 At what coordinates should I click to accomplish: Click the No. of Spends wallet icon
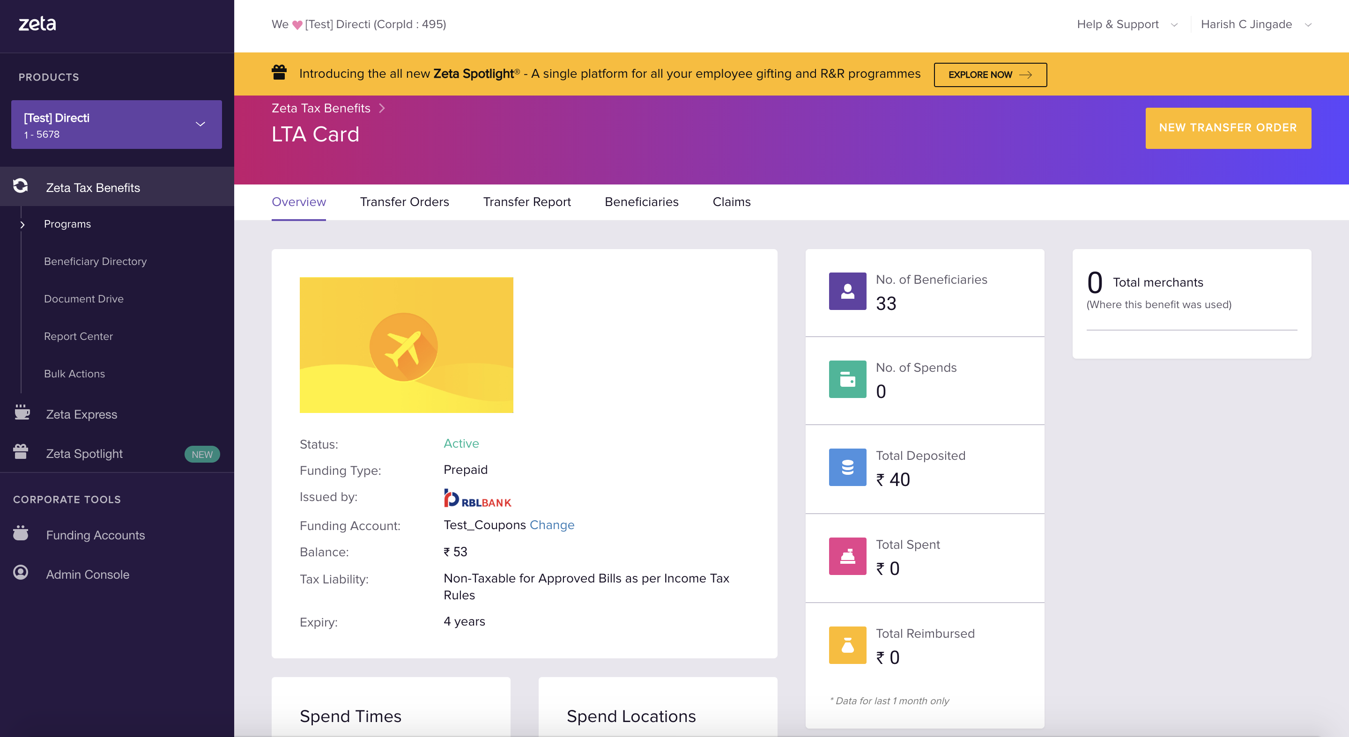[x=847, y=379]
